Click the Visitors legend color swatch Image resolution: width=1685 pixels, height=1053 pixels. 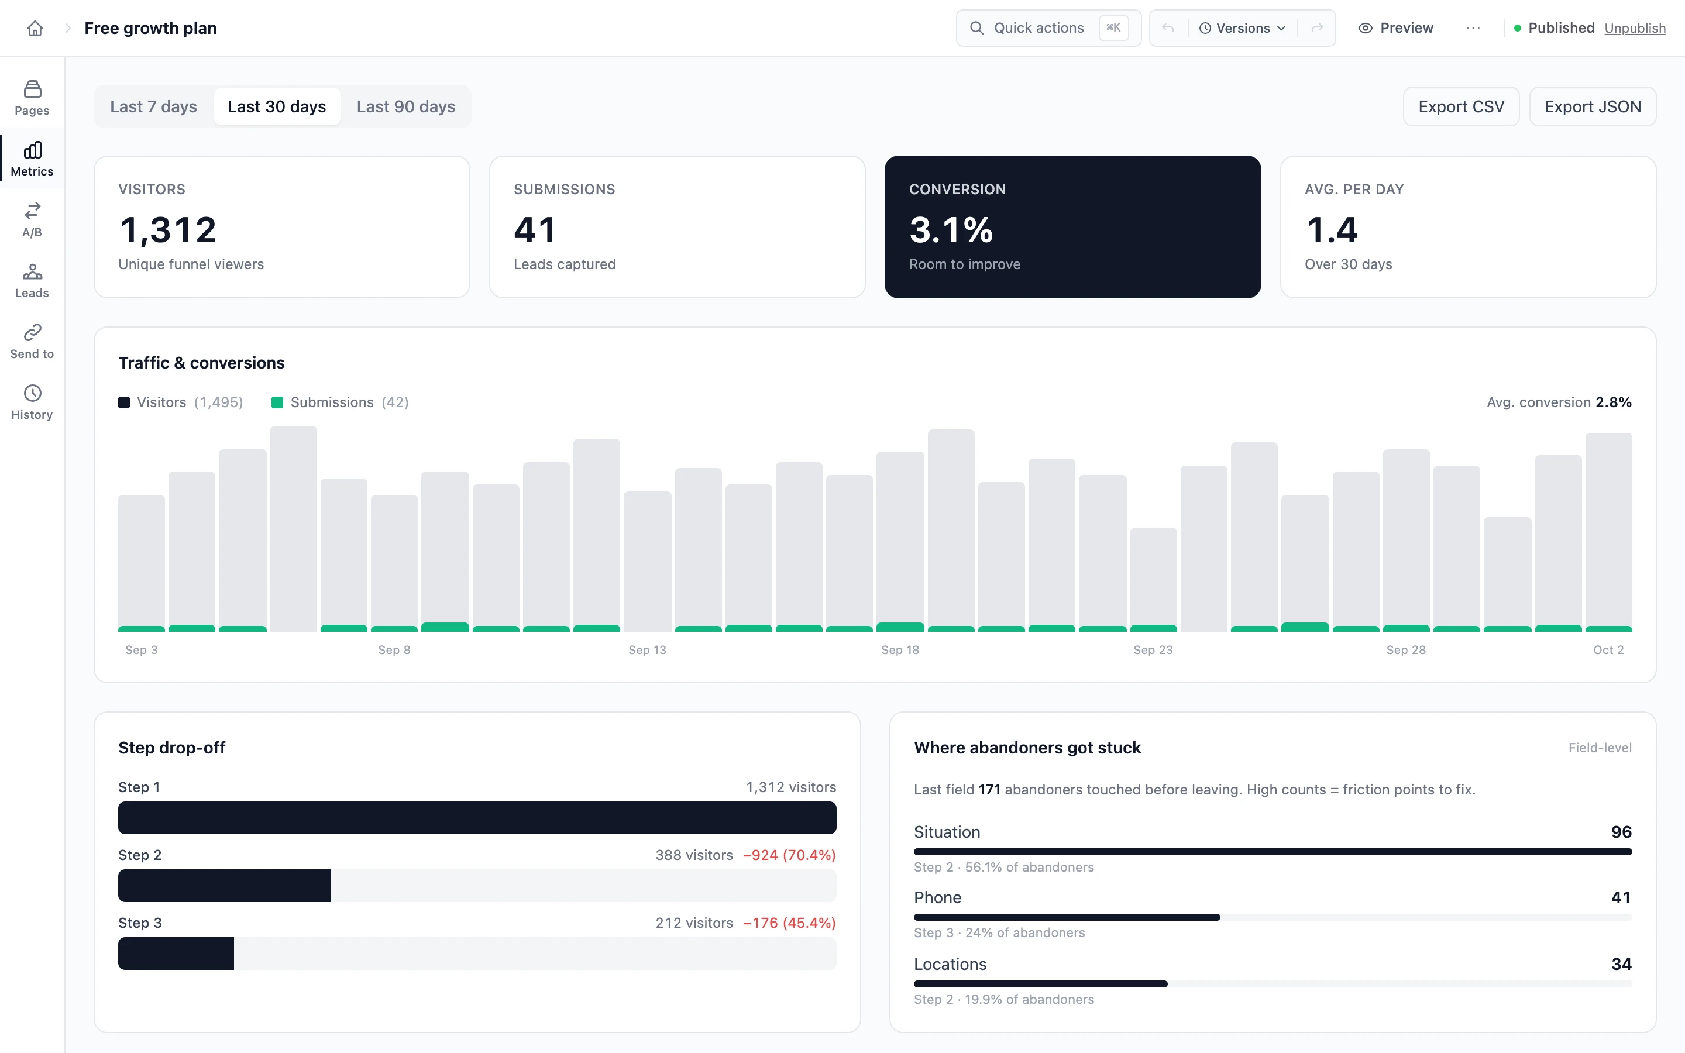tap(124, 402)
